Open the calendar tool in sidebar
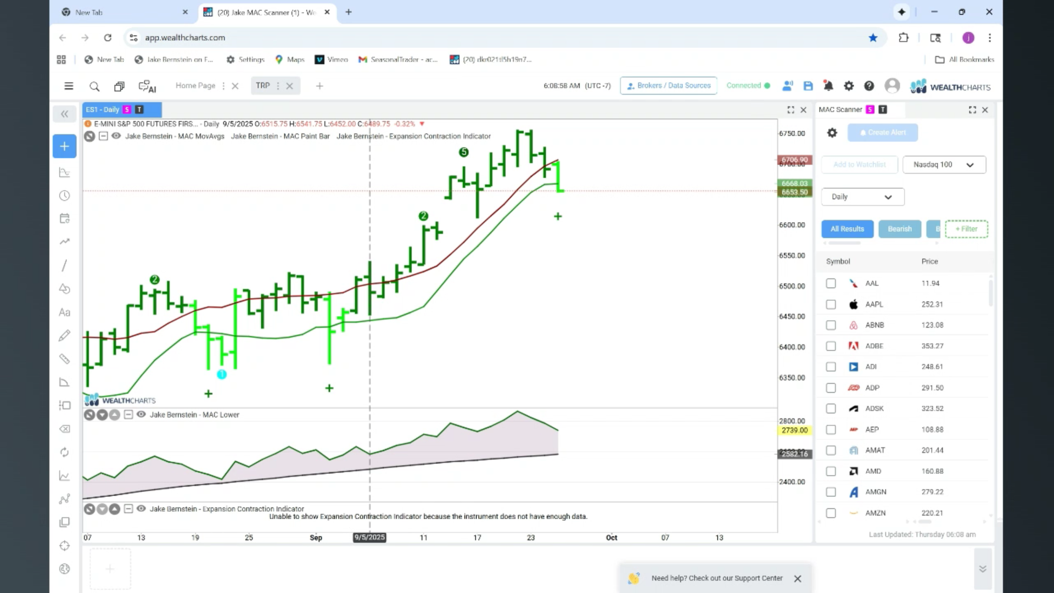Image resolution: width=1054 pixels, height=593 pixels. click(64, 219)
